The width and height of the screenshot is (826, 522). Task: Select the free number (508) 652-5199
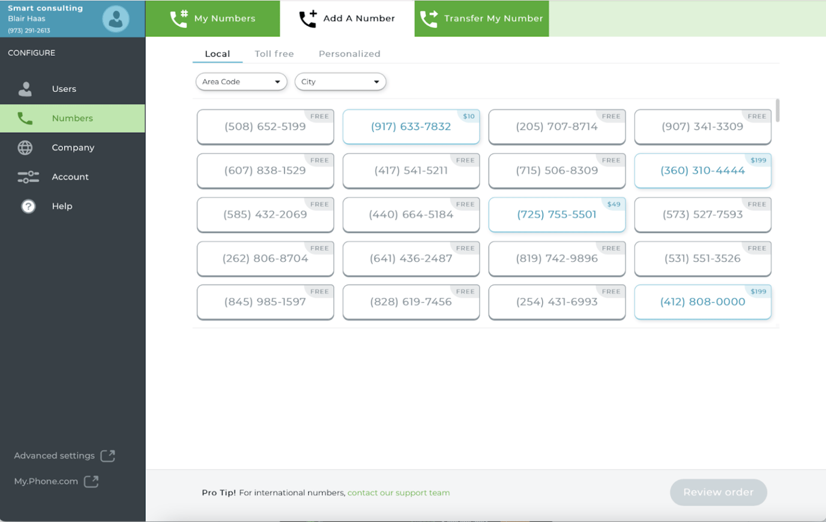(265, 127)
